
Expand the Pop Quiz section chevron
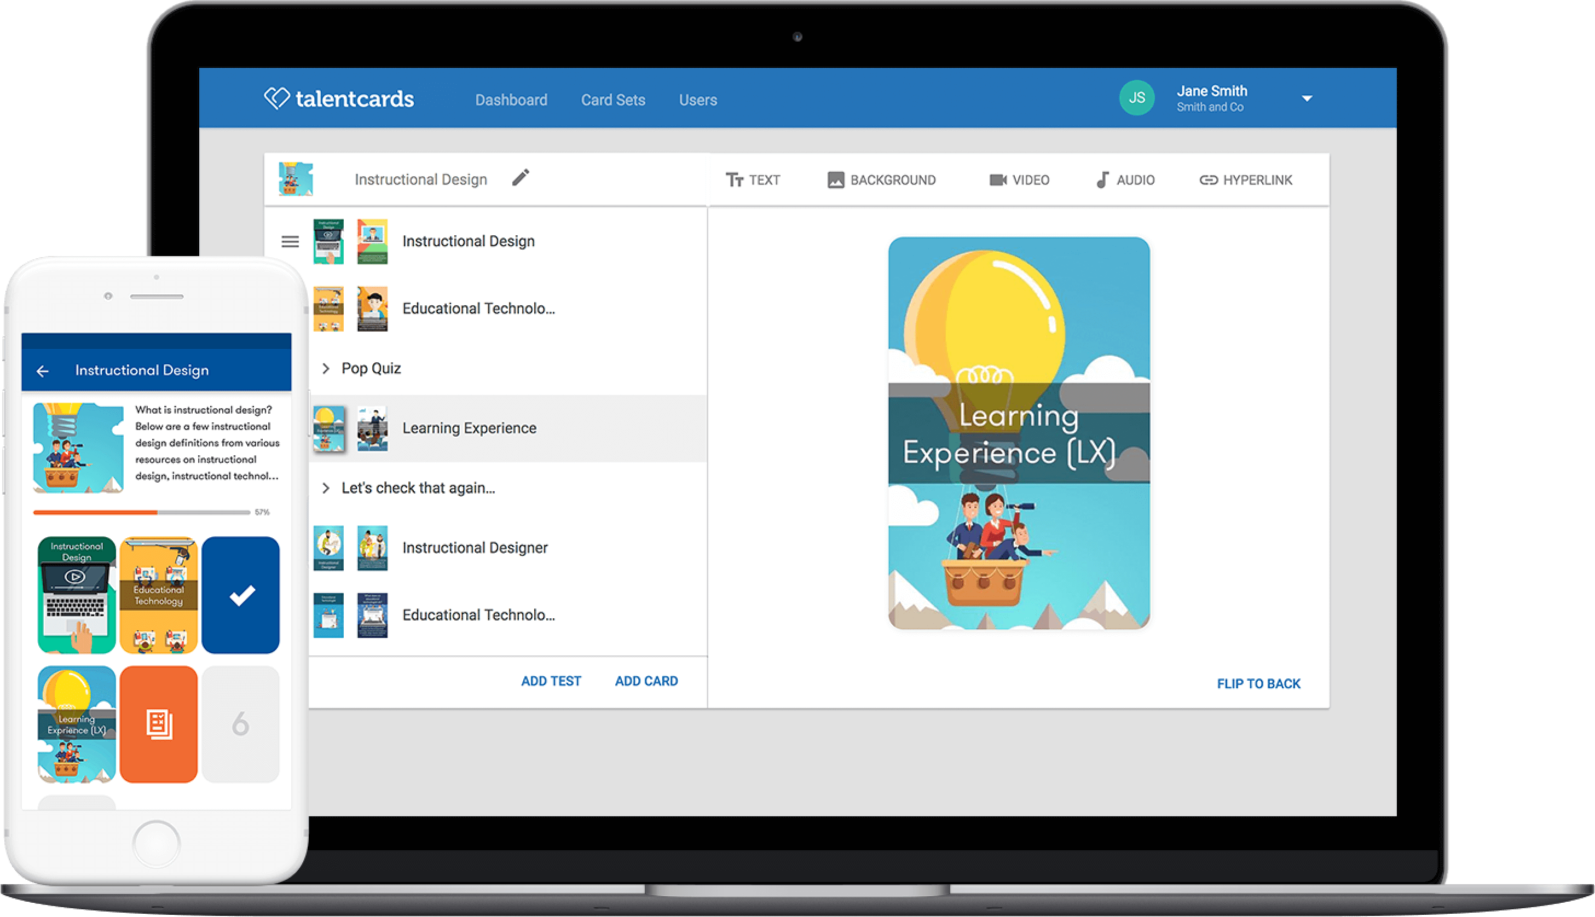(326, 368)
